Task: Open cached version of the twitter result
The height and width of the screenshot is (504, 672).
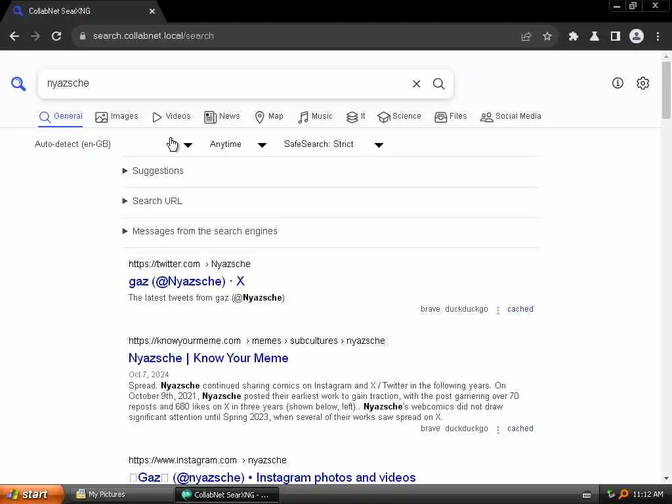Action: (520, 309)
